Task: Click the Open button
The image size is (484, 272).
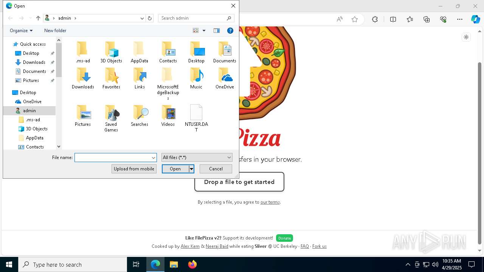Action: click(175, 169)
